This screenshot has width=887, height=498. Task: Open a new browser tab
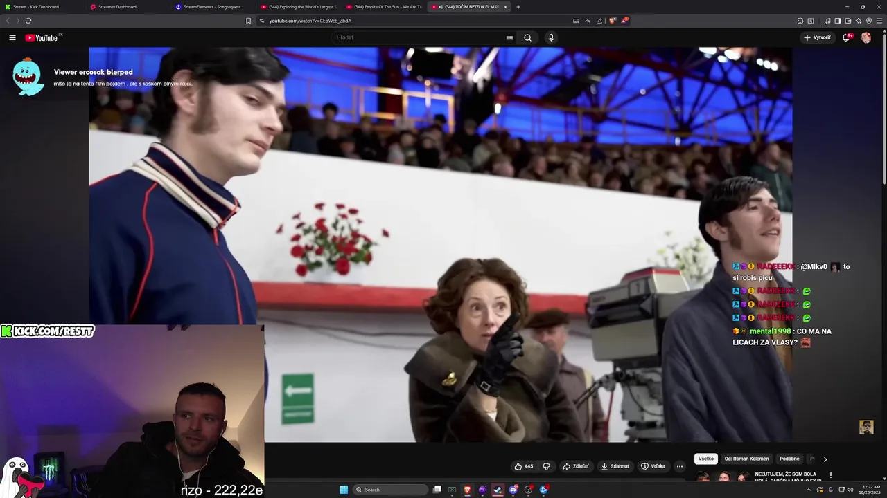tap(518, 7)
